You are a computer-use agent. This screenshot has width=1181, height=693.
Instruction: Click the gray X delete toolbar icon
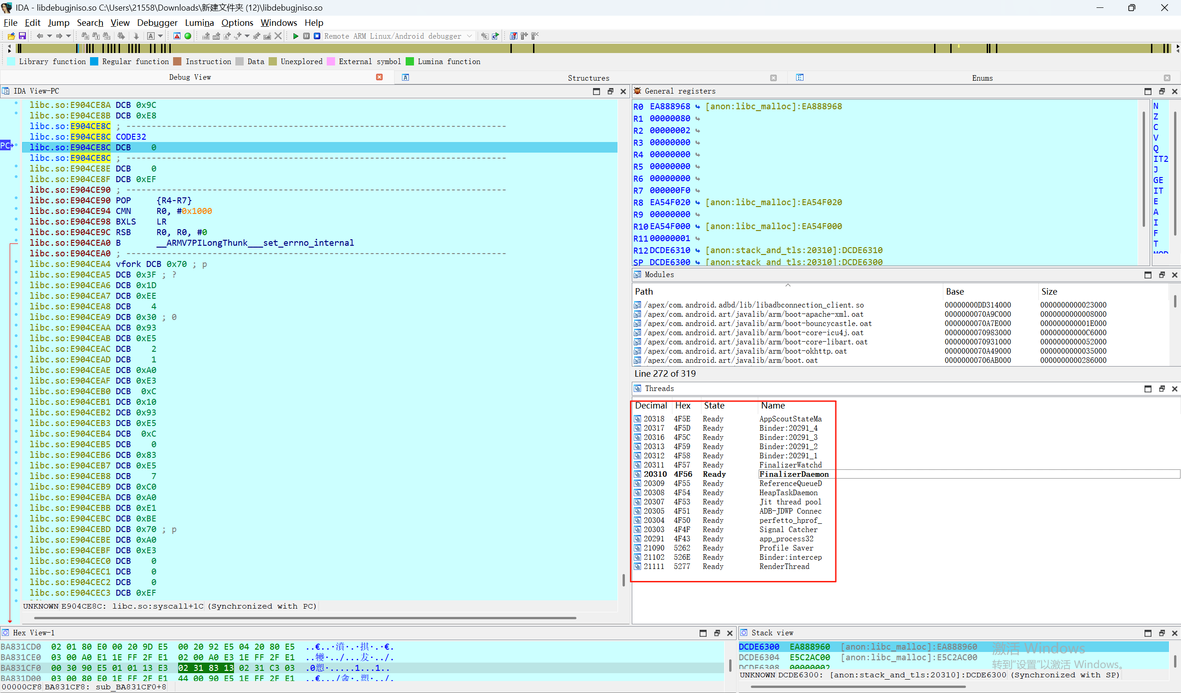click(x=278, y=36)
